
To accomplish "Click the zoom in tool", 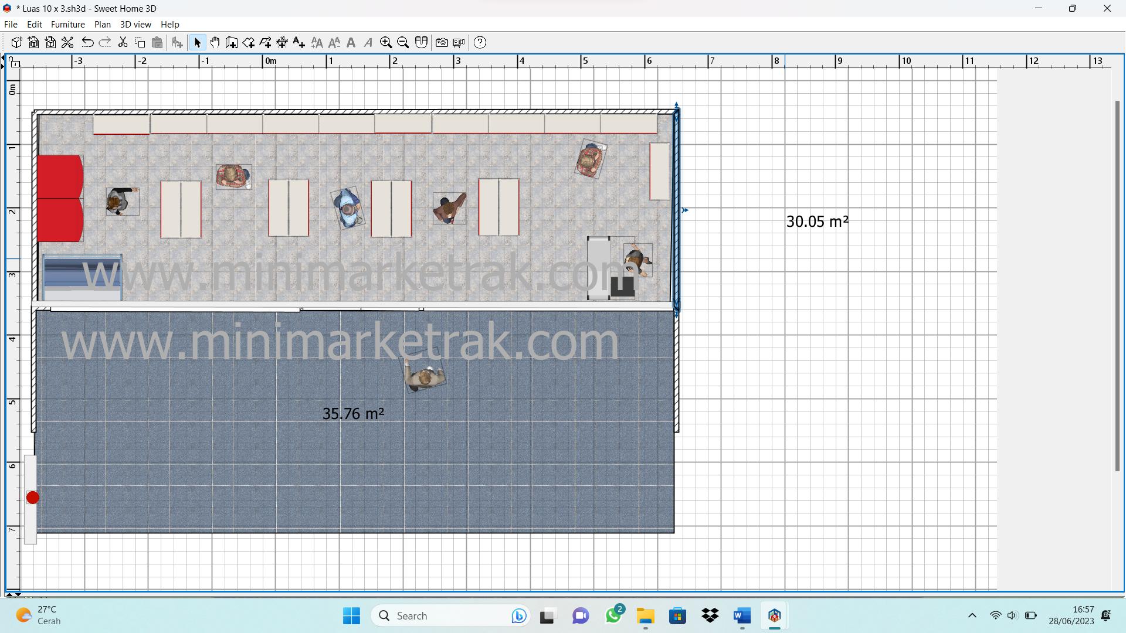I will pyautogui.click(x=386, y=43).
